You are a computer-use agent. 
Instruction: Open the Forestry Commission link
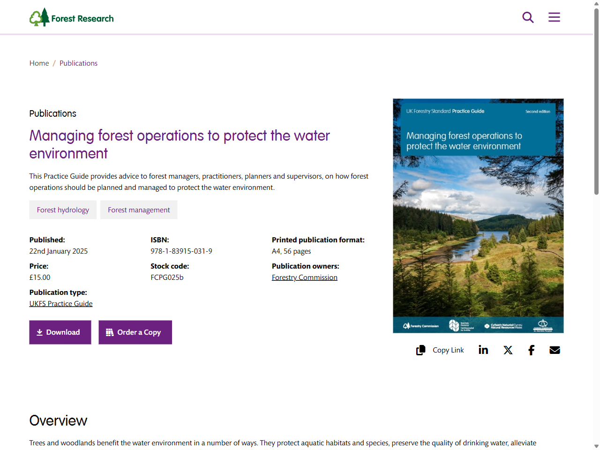pyautogui.click(x=305, y=277)
